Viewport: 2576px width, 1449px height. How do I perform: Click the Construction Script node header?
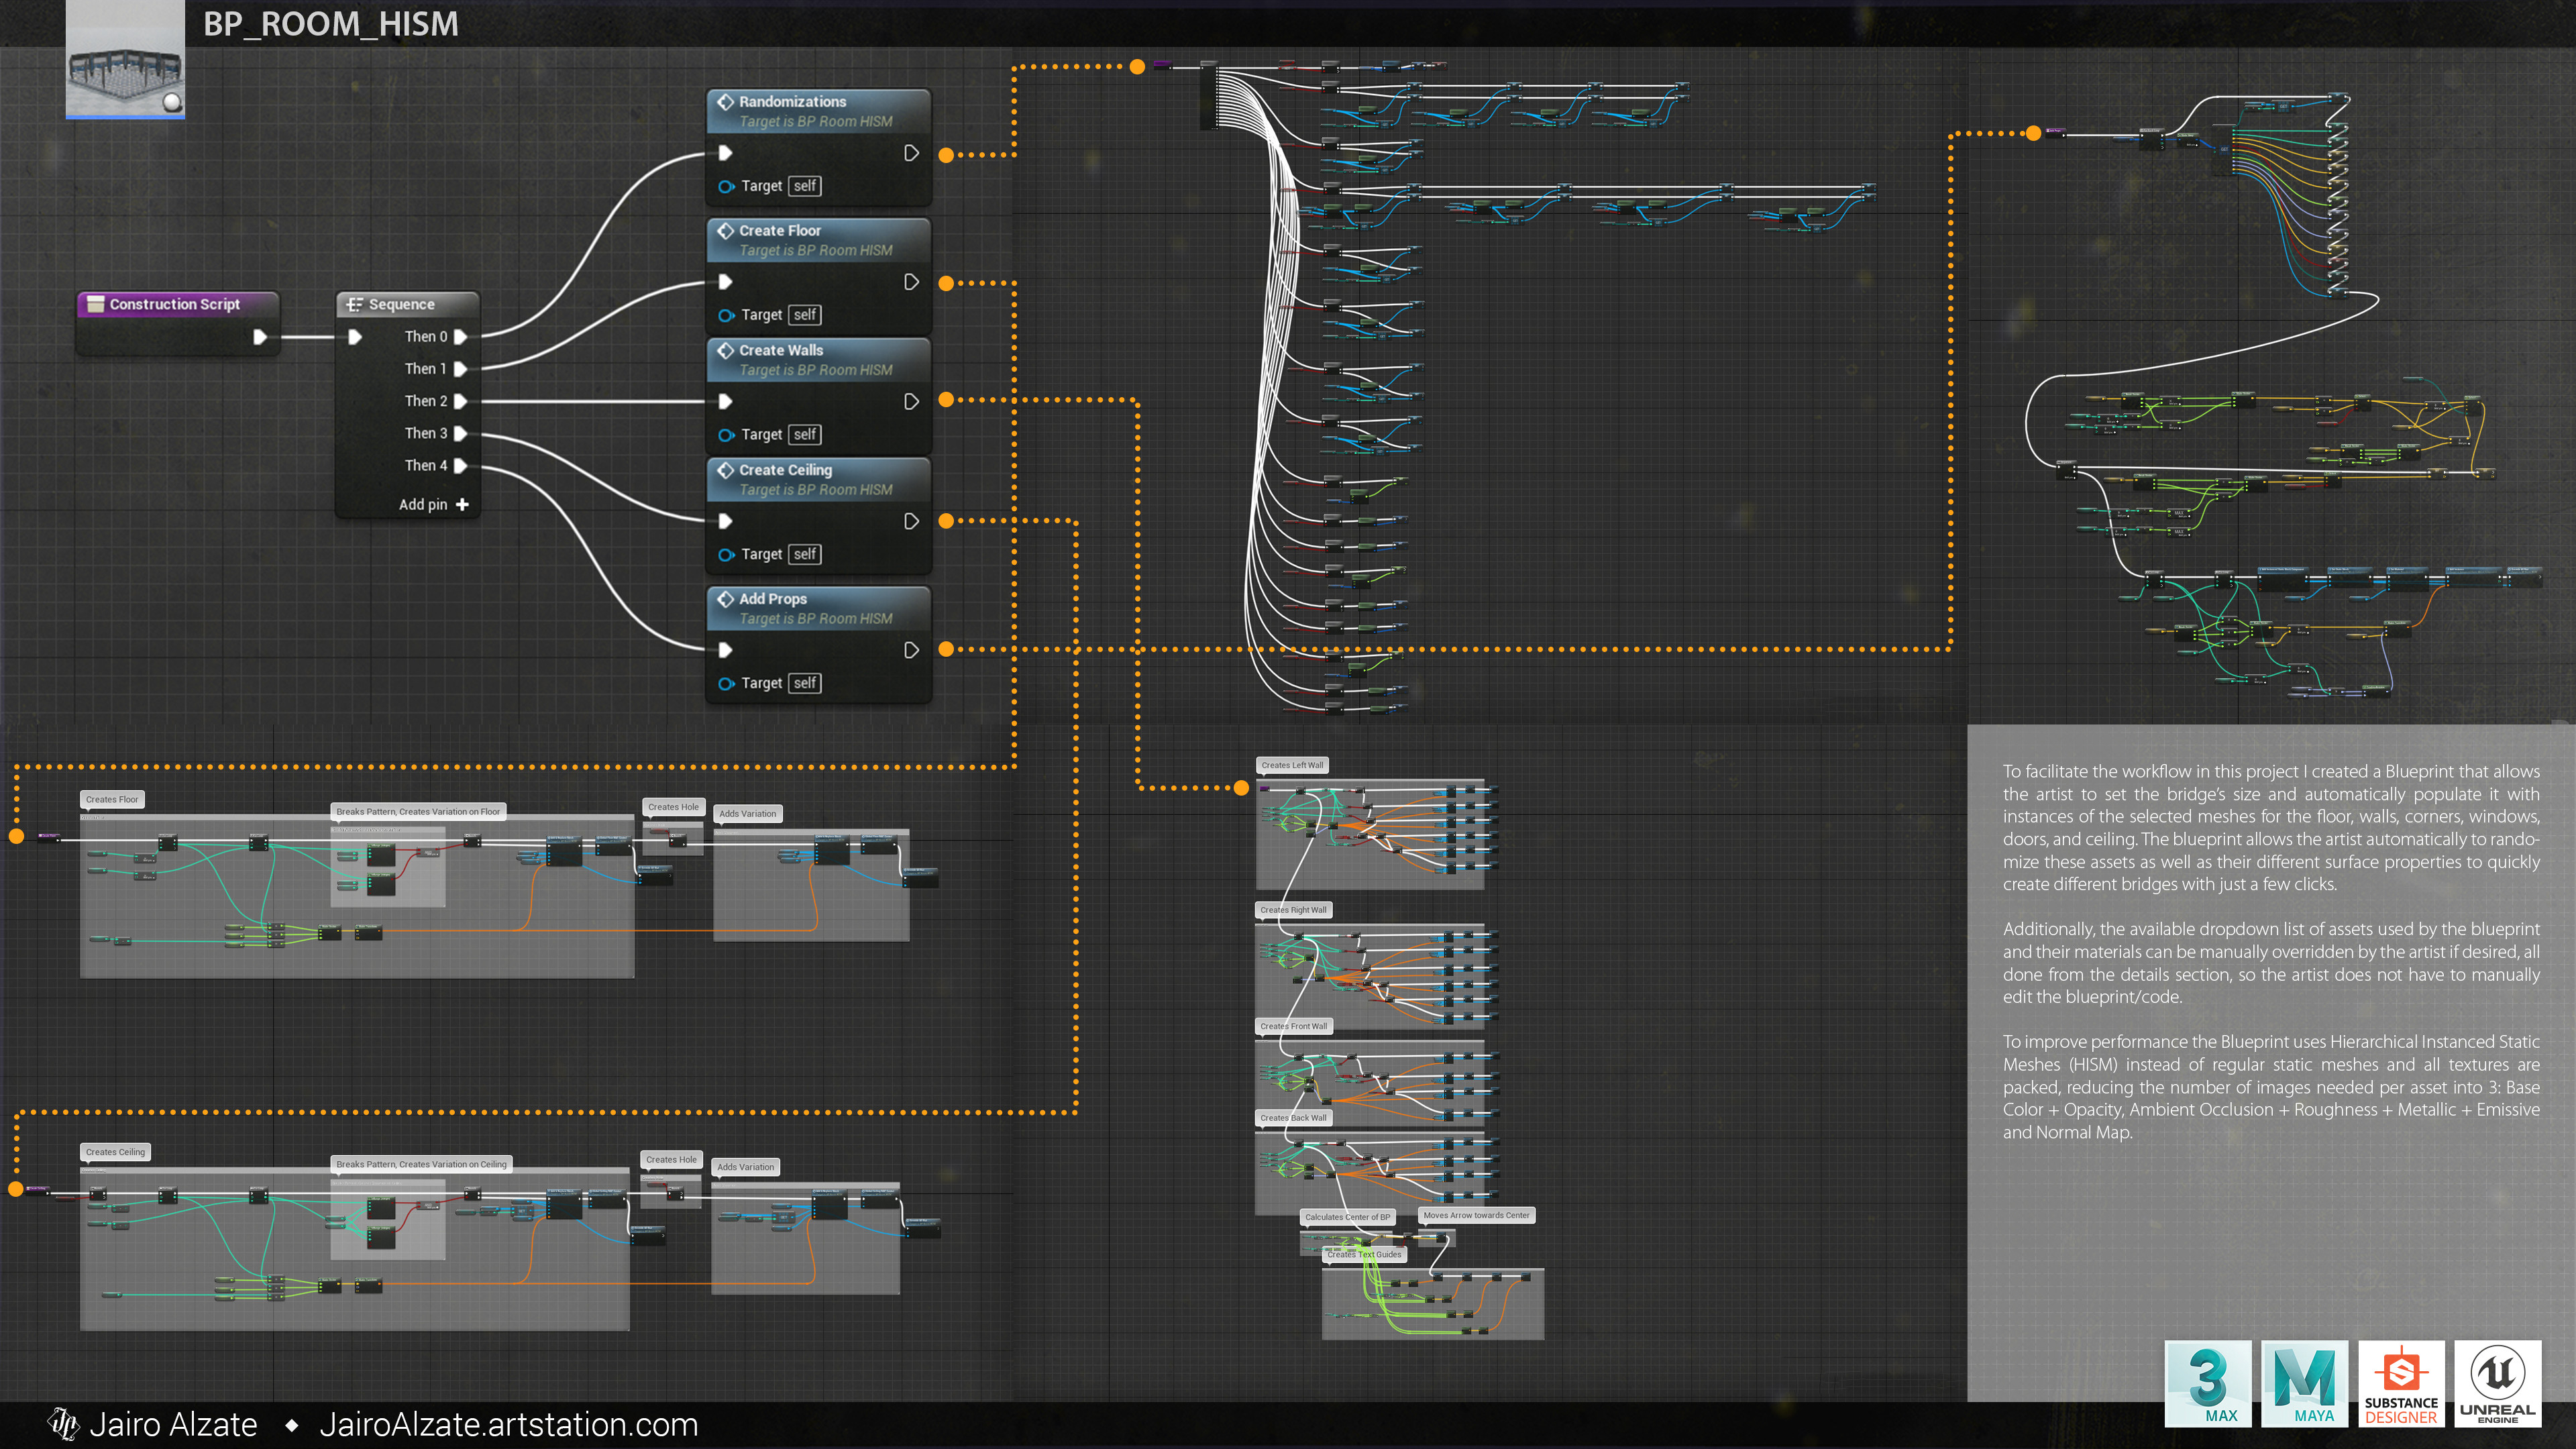(x=178, y=304)
